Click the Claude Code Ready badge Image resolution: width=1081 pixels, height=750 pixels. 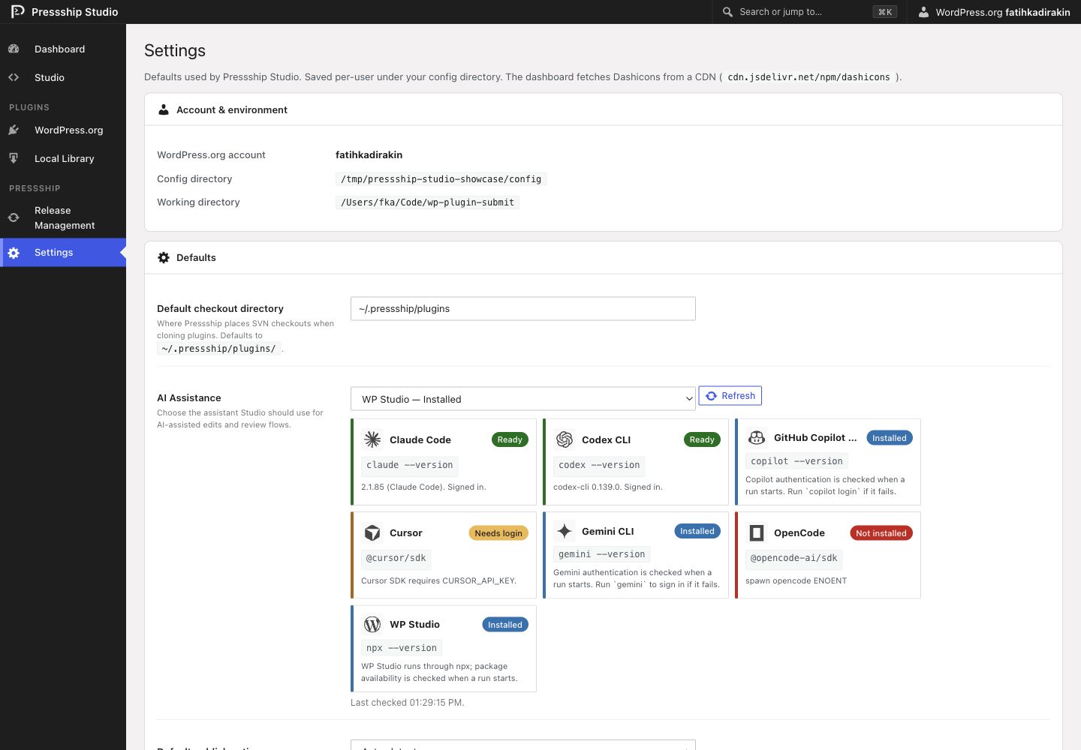click(x=510, y=439)
